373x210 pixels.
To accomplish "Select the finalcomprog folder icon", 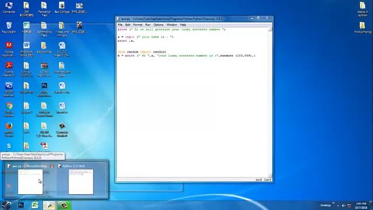I will [363, 27].
